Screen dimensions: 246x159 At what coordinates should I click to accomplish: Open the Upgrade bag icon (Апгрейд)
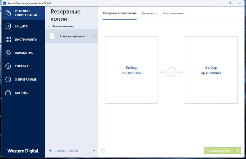click(8, 93)
